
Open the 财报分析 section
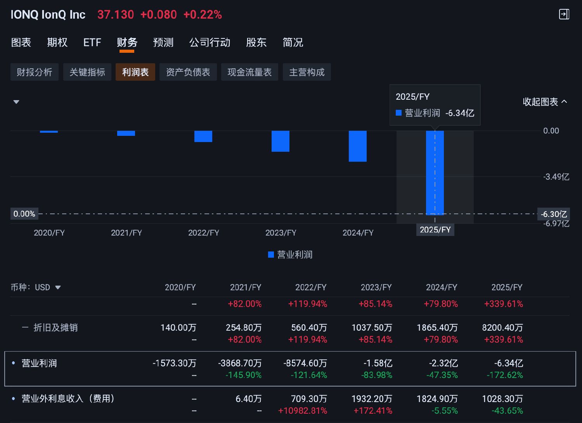35,72
